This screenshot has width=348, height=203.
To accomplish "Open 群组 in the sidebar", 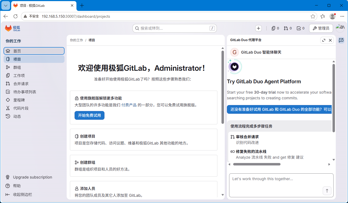I will [x=34, y=67].
